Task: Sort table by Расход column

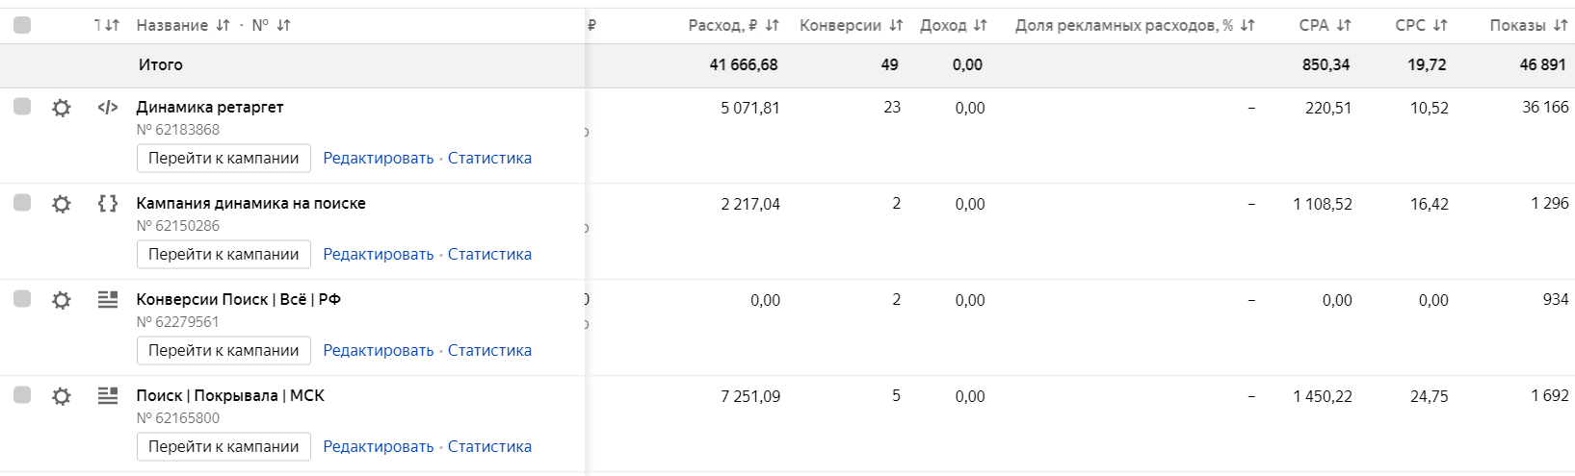Action: 733,25
